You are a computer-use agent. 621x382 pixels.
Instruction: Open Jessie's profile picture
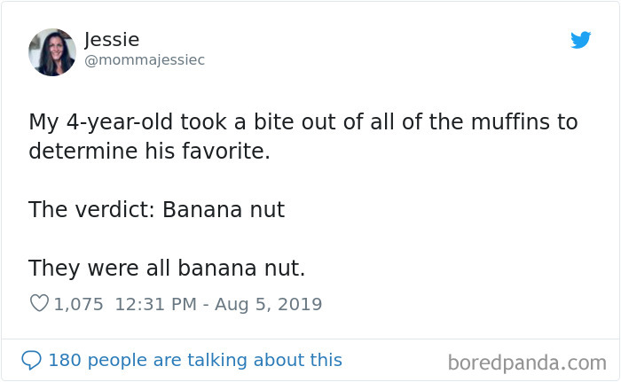51,51
